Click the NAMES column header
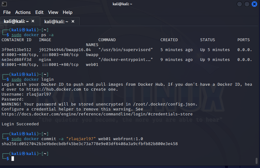Image resolution: width=260 pixels, height=168 pixels. tap(92, 45)
